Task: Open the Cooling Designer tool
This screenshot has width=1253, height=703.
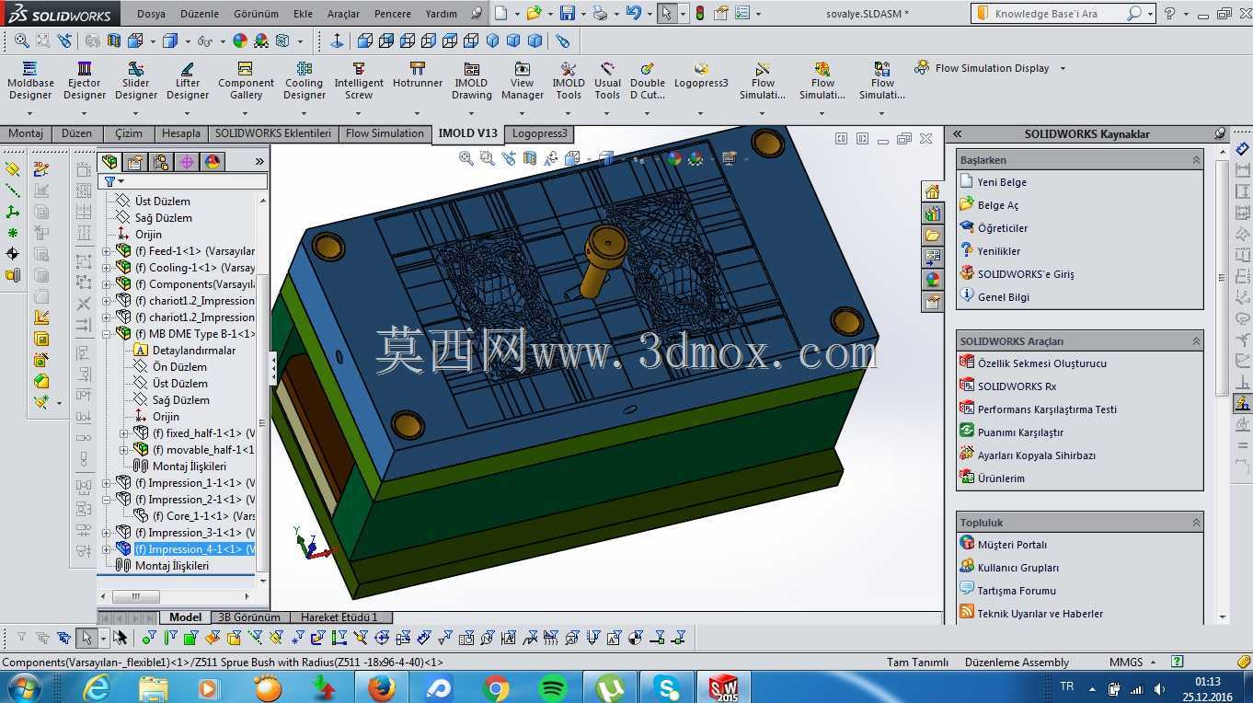Action: tap(304, 81)
